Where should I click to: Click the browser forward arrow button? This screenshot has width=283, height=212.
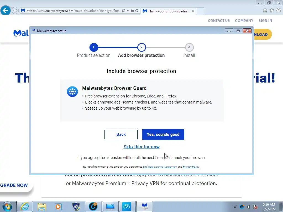(x=15, y=11)
